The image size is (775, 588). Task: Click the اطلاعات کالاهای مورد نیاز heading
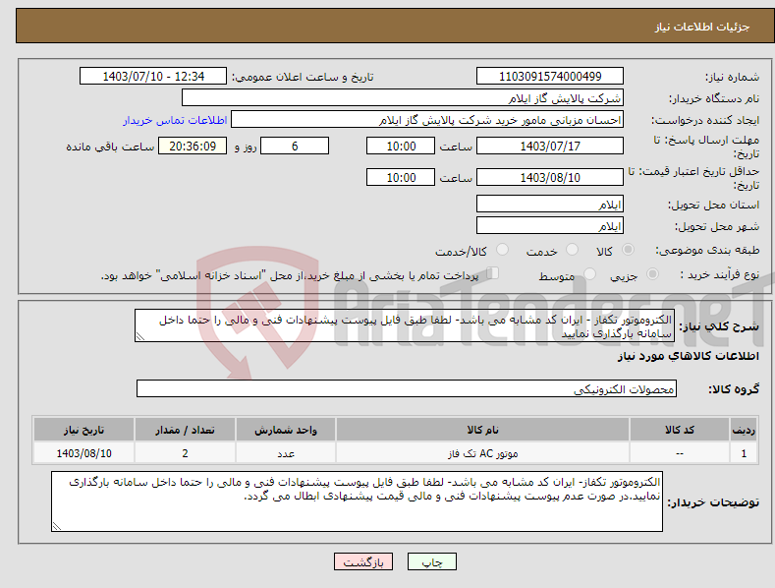click(x=688, y=356)
